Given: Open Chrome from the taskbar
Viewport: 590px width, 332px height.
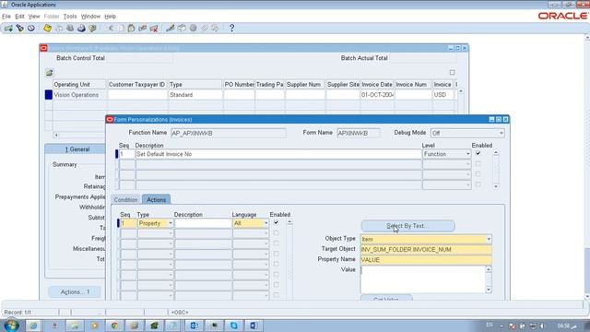Looking at the screenshot, I should (114, 326).
